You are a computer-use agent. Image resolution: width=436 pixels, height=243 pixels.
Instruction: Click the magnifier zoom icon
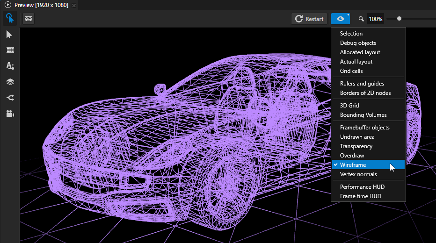point(361,19)
